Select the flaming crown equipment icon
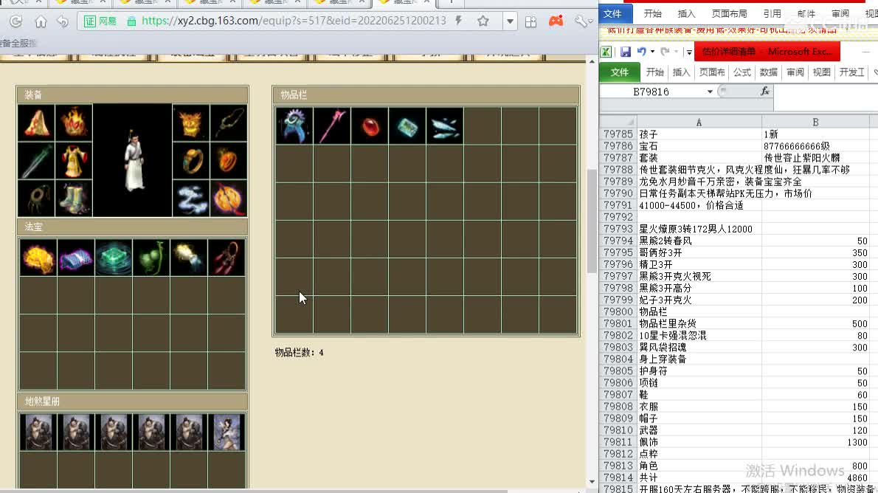This screenshot has width=878, height=493. [74, 123]
